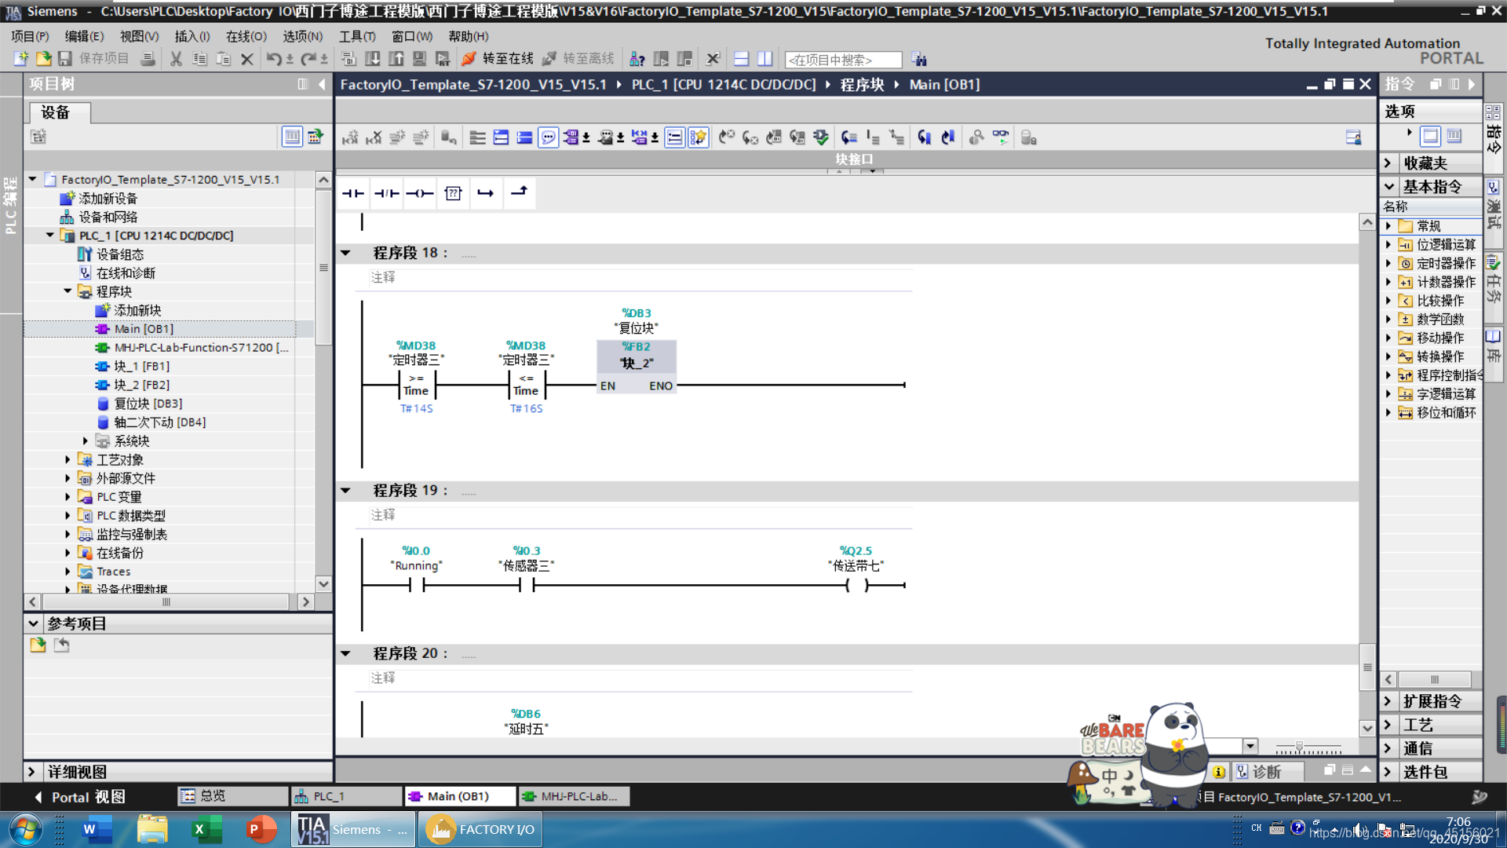Screen dimensions: 1507x848
Task: Open the Excel icon in taskbar
Action: pyautogui.click(x=206, y=829)
